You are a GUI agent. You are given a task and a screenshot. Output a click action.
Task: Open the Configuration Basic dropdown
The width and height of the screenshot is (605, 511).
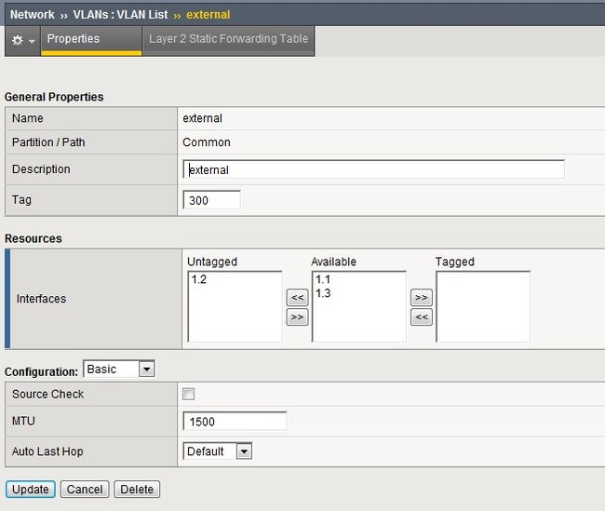(119, 369)
